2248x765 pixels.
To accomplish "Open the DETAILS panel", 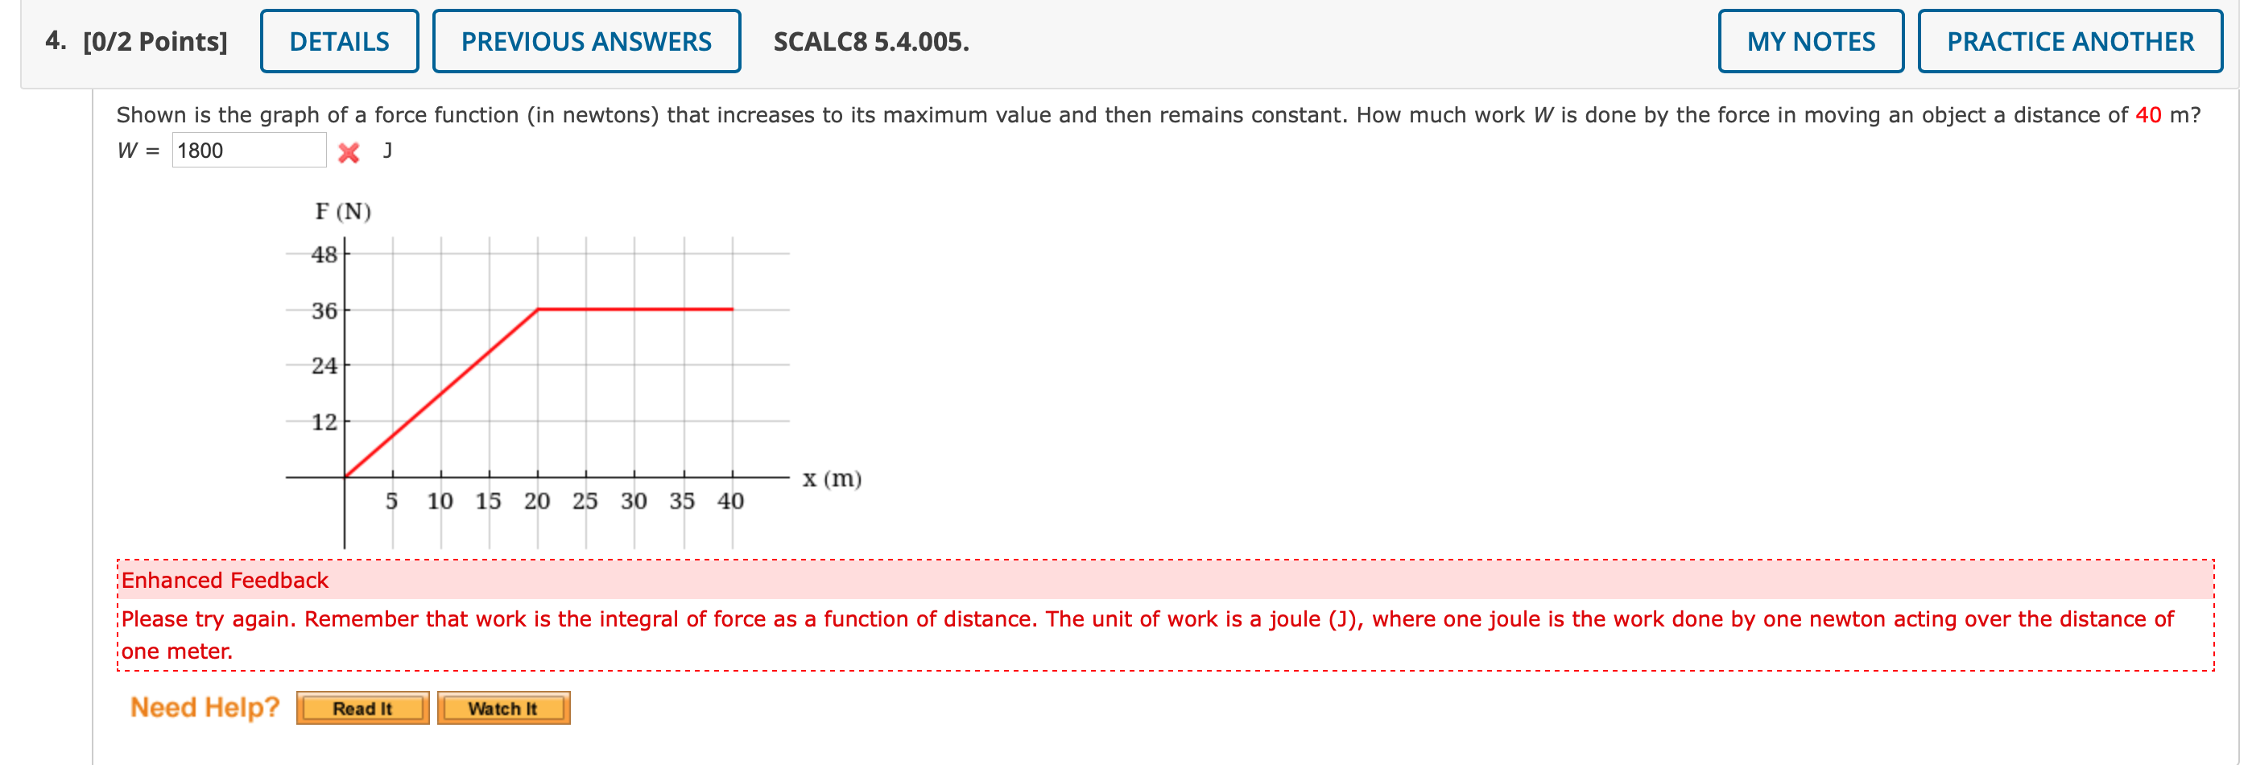I will tap(340, 40).
